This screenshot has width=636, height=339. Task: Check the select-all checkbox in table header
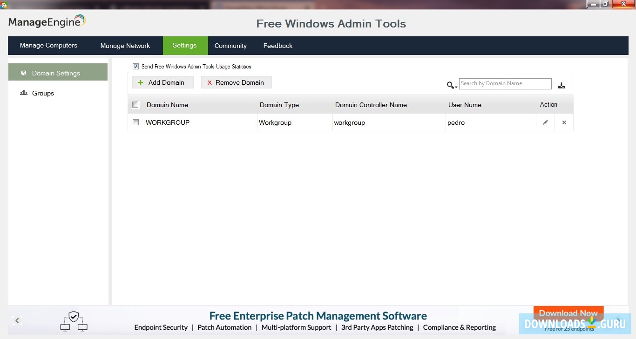pyautogui.click(x=135, y=104)
